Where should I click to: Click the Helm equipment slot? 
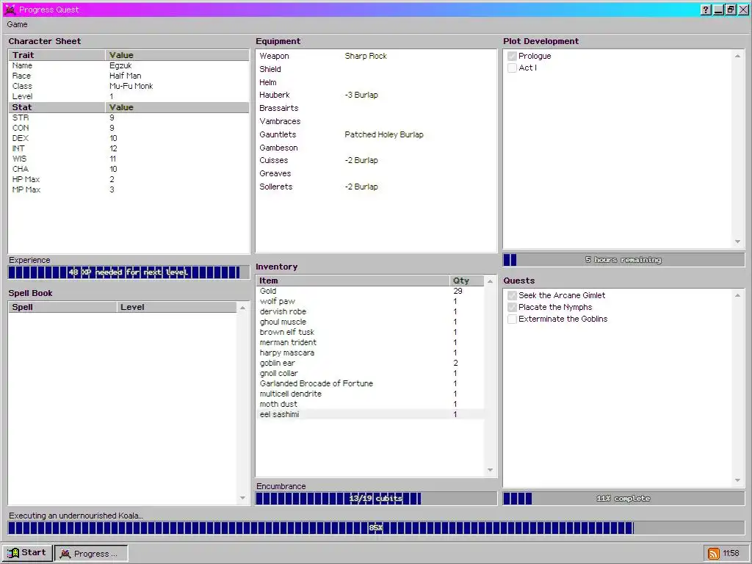coord(267,82)
